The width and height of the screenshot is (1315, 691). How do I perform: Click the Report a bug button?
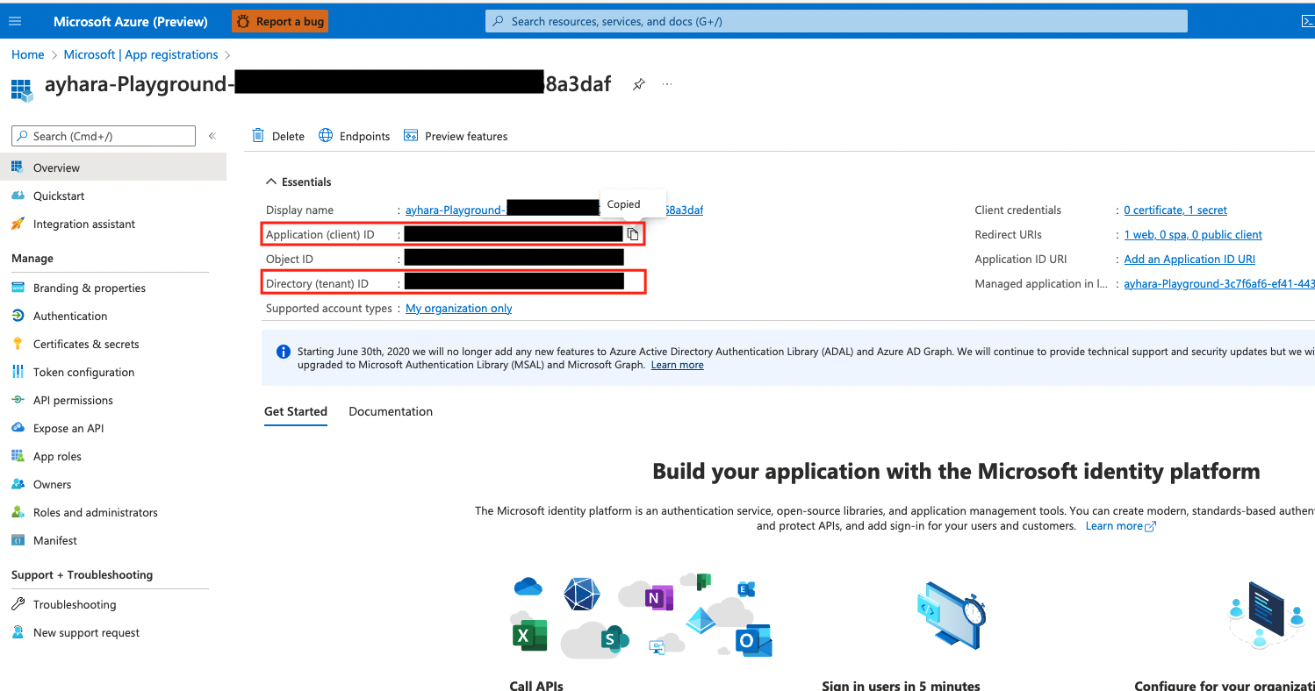click(x=280, y=21)
